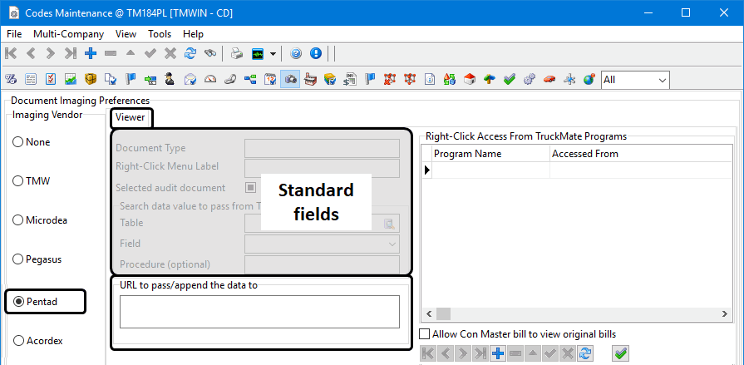The image size is (744, 365).
Task: Open the View menu
Action: point(126,34)
